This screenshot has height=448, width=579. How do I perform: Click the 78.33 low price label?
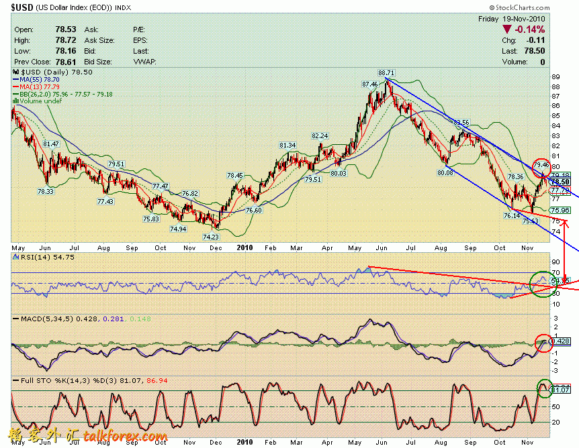point(46,191)
